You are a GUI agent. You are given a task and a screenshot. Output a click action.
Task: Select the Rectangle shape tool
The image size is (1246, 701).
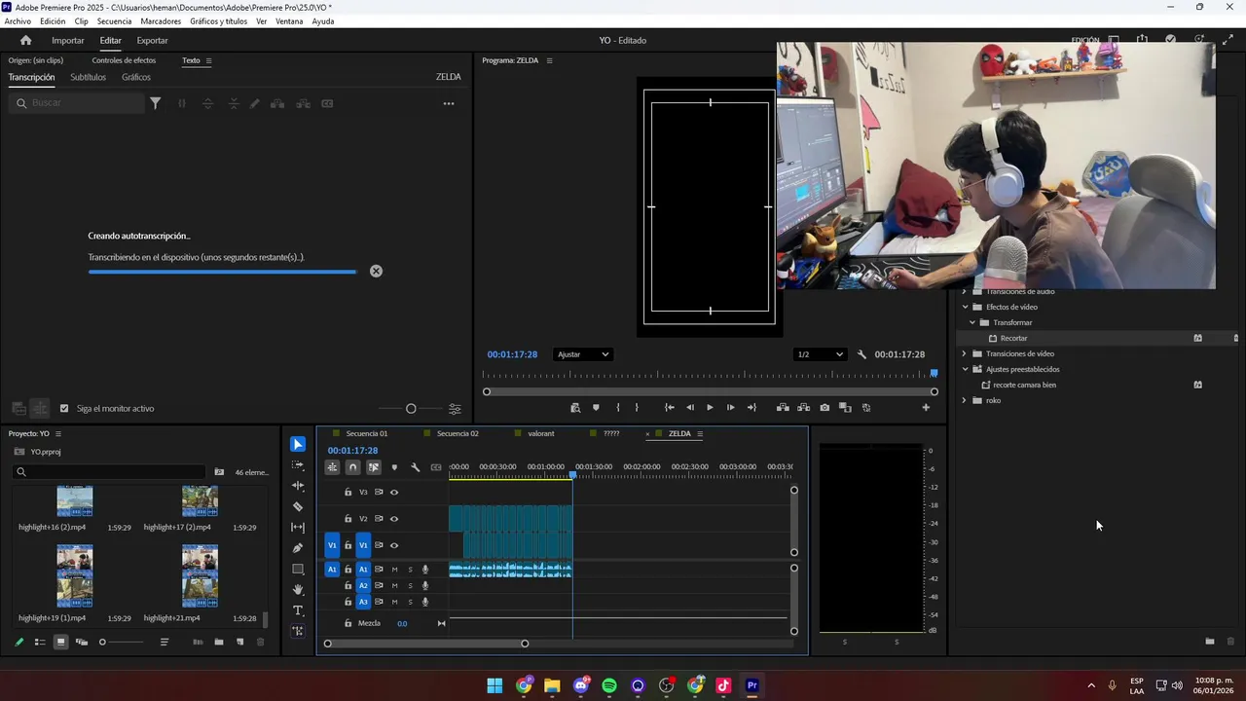pos(298,569)
